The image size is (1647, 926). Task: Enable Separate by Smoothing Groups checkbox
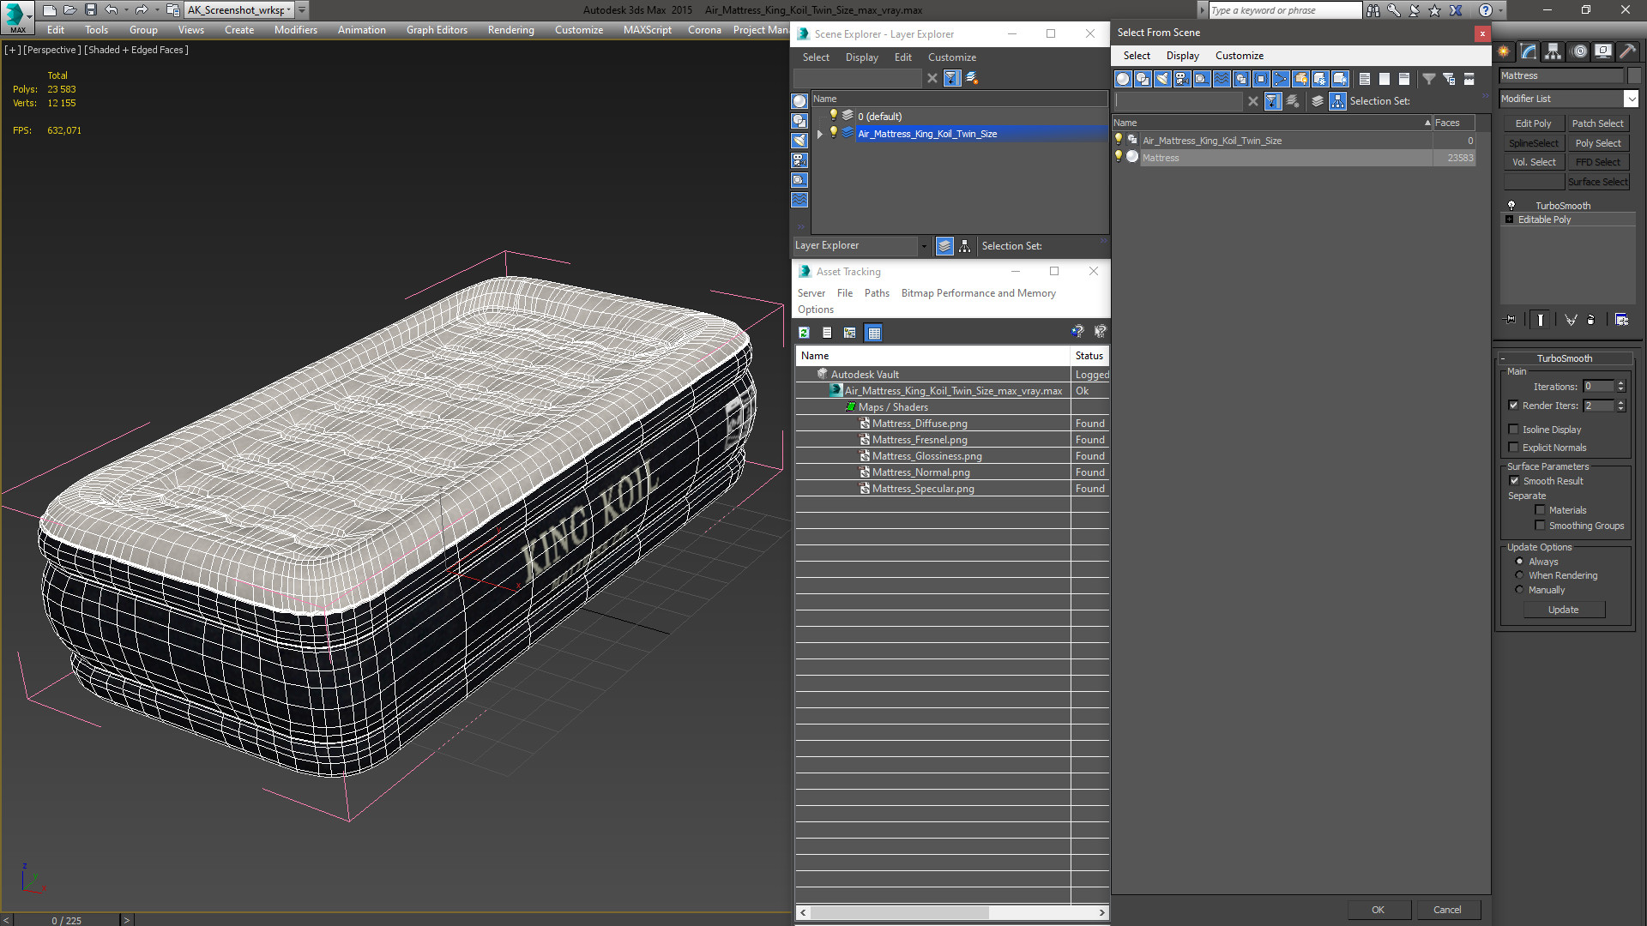tap(1540, 526)
